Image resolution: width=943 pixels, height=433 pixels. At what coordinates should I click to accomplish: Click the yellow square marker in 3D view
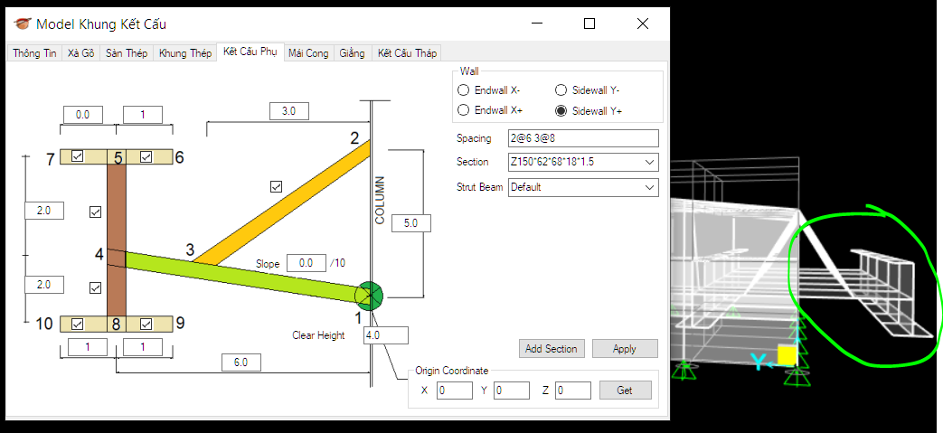pos(787,355)
